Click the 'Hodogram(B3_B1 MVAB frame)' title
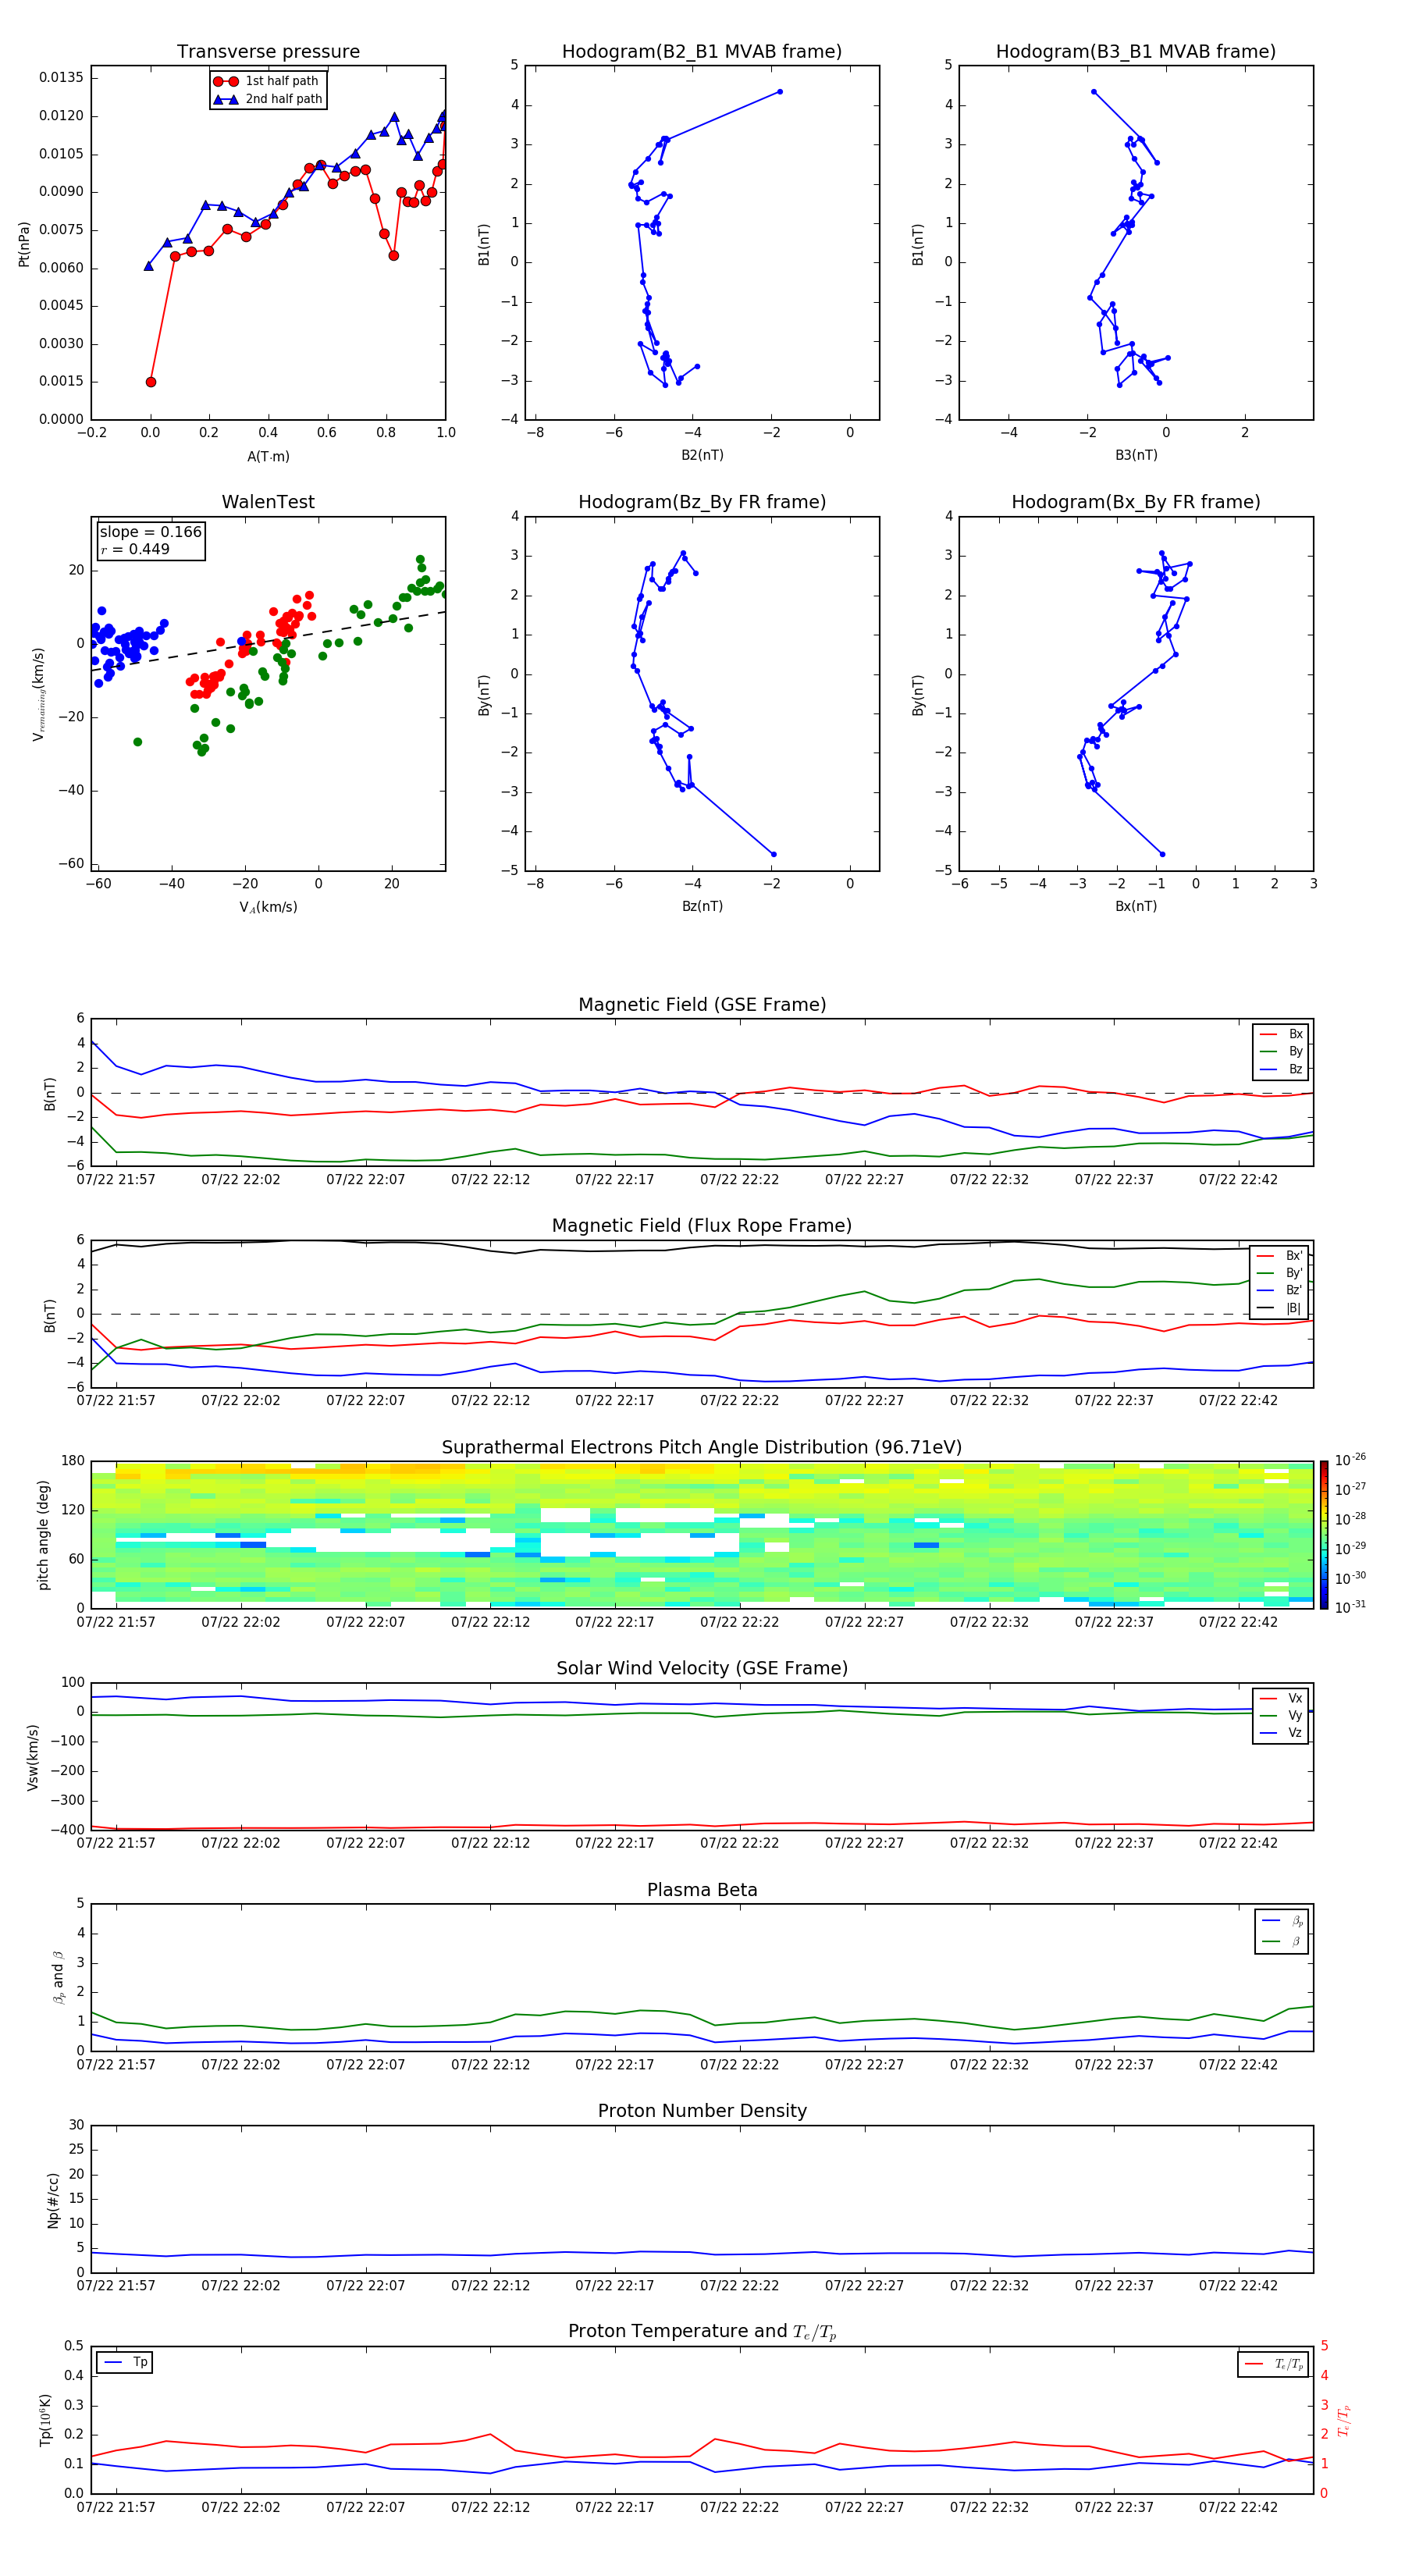Screen dimensions: 1405x2576 (1136, 51)
